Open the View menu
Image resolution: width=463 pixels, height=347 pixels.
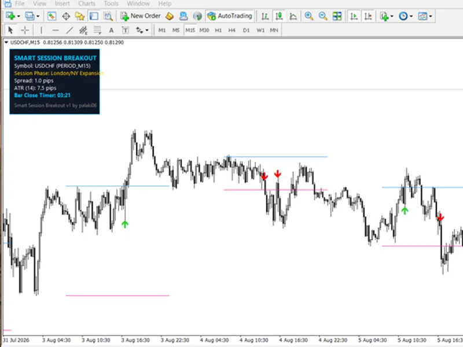click(x=39, y=3)
